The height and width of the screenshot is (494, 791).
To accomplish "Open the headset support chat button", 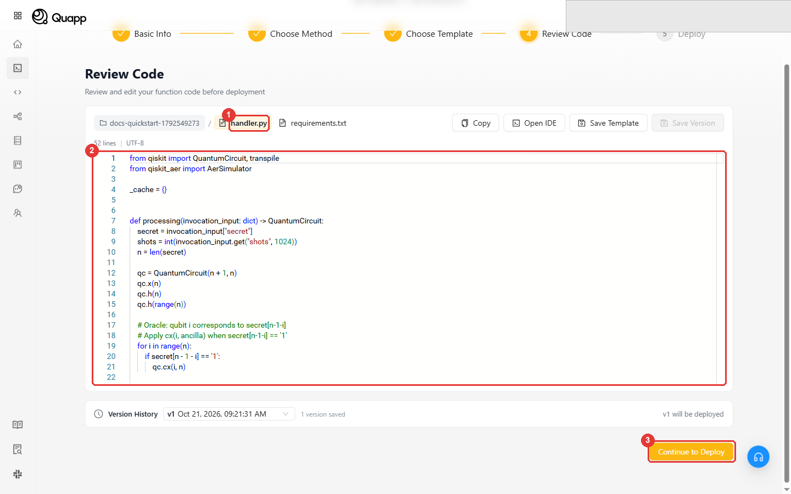I will coord(758,457).
